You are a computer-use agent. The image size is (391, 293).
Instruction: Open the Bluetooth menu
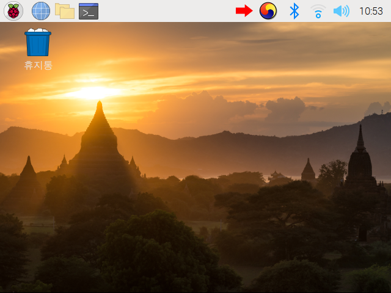(294, 11)
